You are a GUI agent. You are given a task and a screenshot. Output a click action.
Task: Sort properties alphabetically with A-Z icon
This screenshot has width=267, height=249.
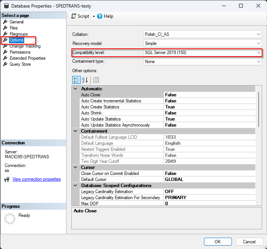[85, 80]
